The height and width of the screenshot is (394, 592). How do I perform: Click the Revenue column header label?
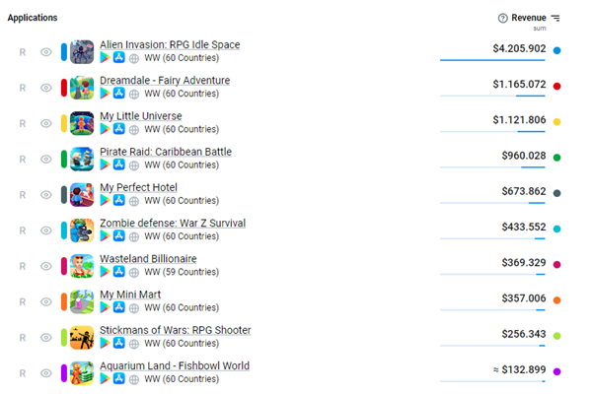tap(528, 18)
